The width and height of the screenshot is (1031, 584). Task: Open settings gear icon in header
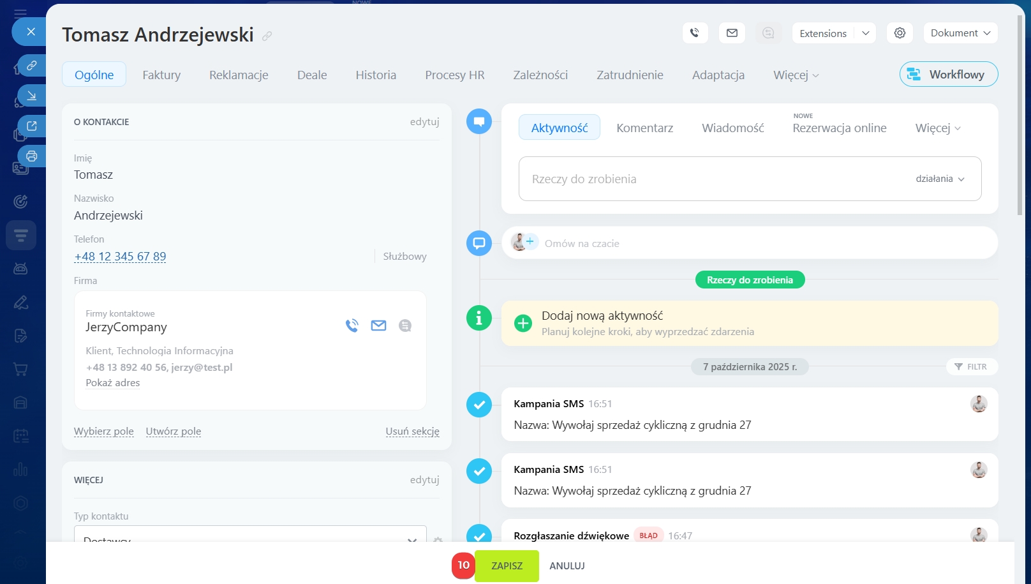(x=900, y=33)
